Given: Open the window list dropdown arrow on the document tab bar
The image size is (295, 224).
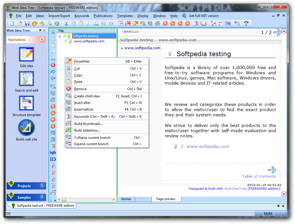Looking at the screenshot, I should 278,206.
